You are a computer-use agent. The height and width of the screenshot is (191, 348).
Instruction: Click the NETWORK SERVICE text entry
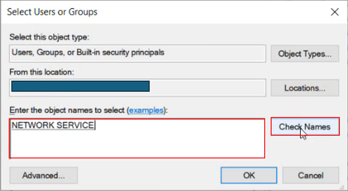pyautogui.click(x=53, y=125)
